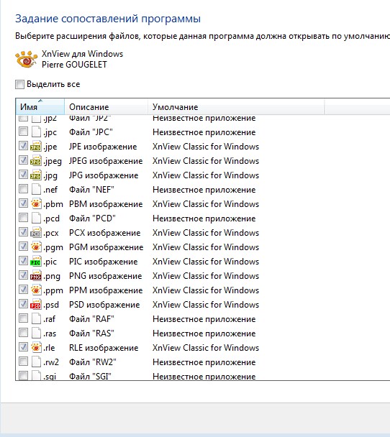The image size is (390, 437).
Task: Click the .png file type icon
Action: (x=36, y=276)
